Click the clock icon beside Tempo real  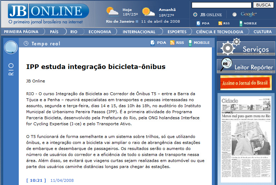[x=26, y=44]
